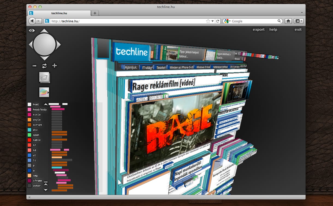Click the 'Windows 8 hírek' navigation item

204,67
